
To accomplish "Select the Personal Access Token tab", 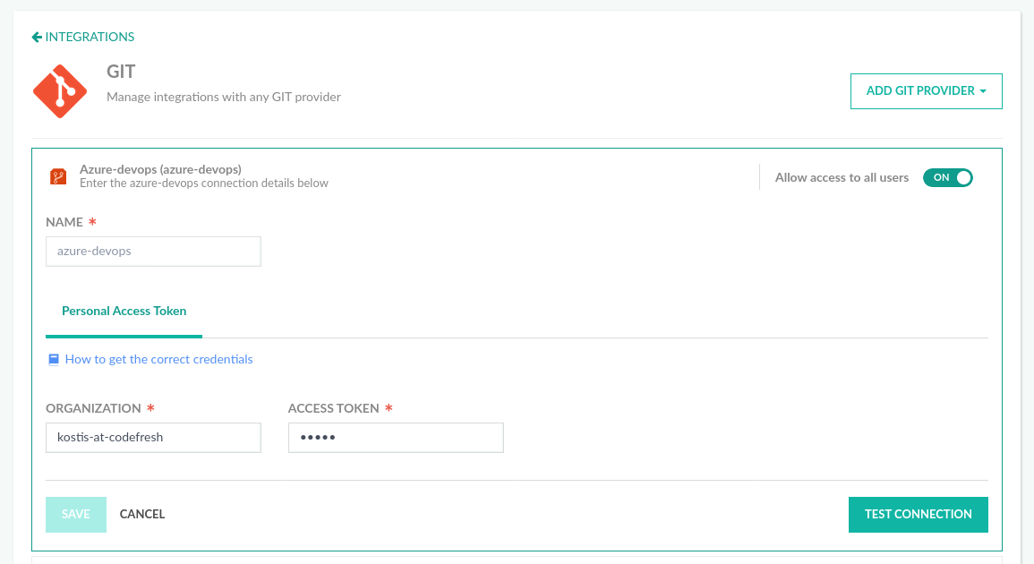I will (x=124, y=311).
